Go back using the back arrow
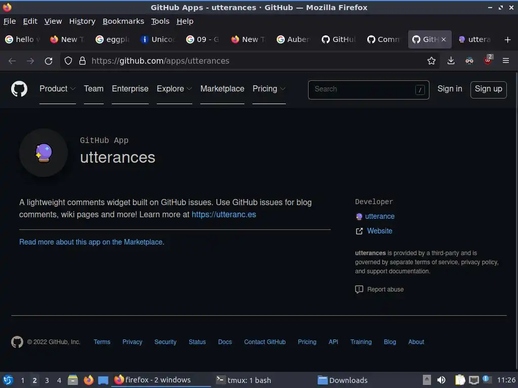518x388 pixels. tap(12, 61)
